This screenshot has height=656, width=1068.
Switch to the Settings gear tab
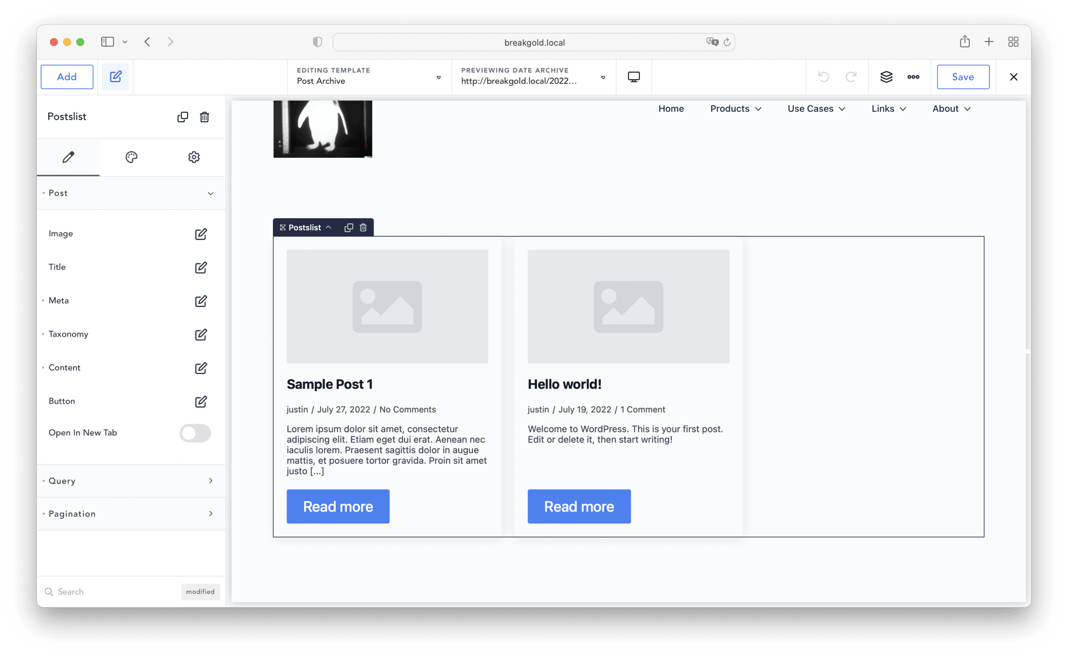(194, 157)
